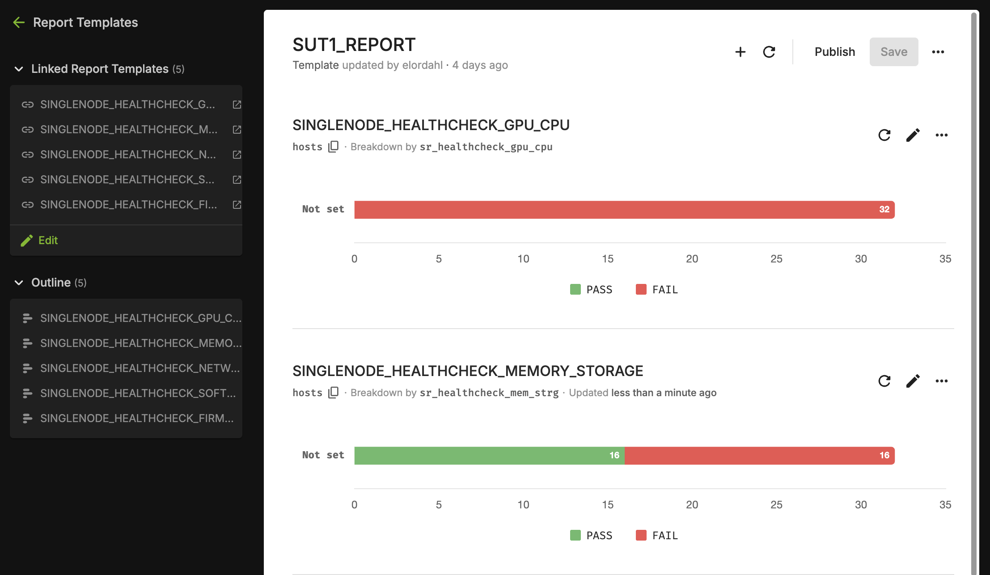
Task: Open SINGLENODE_HEALTHCHECK_M... template externally
Action: click(x=237, y=130)
